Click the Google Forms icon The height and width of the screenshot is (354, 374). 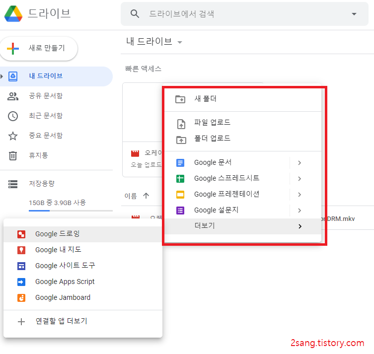180,211
